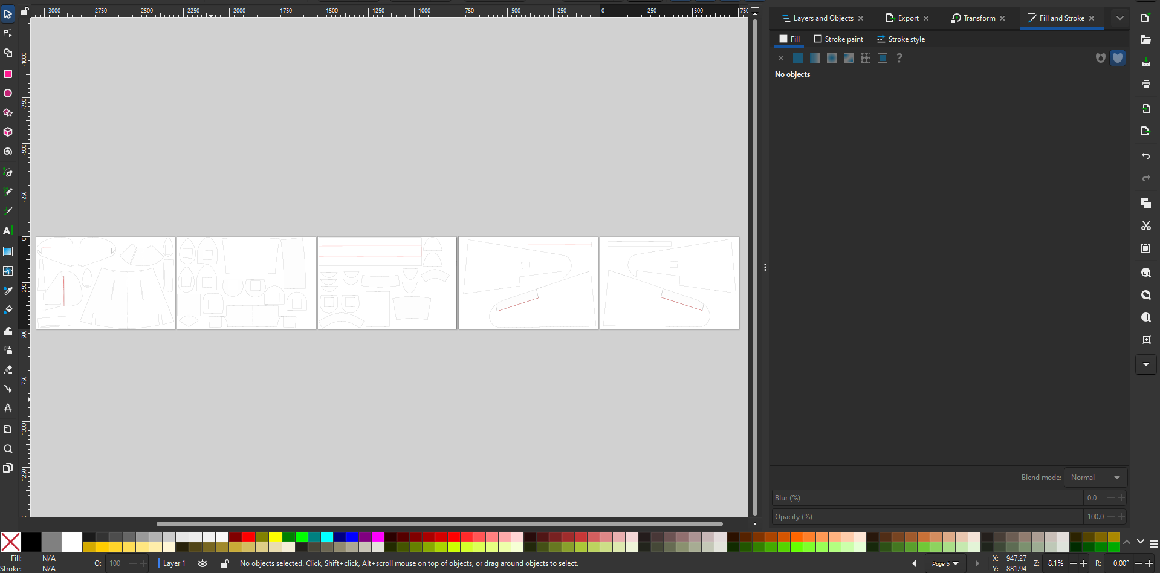The width and height of the screenshot is (1160, 573).
Task: Increase the zoom with plus button
Action: pyautogui.click(x=1084, y=563)
